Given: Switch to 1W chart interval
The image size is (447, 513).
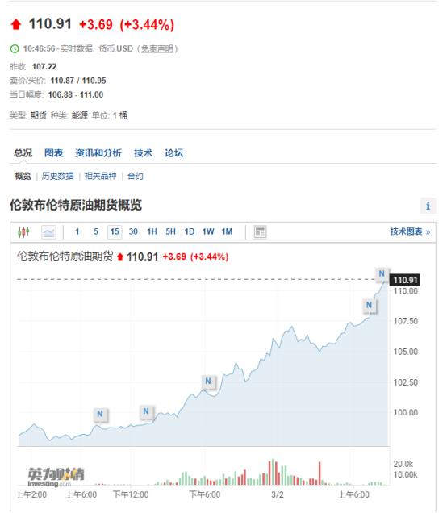Looking at the screenshot, I should click(208, 232).
